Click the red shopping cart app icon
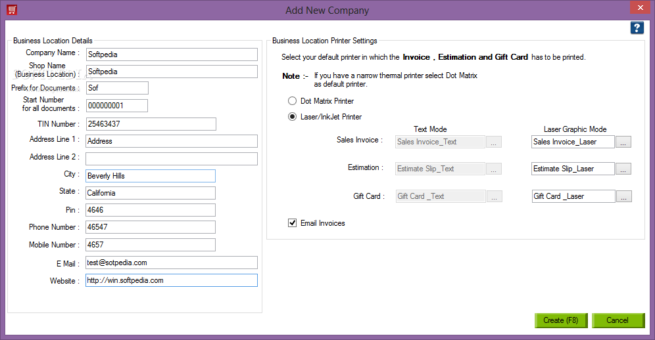Image resolution: width=655 pixels, height=340 pixels. pyautogui.click(x=12, y=10)
